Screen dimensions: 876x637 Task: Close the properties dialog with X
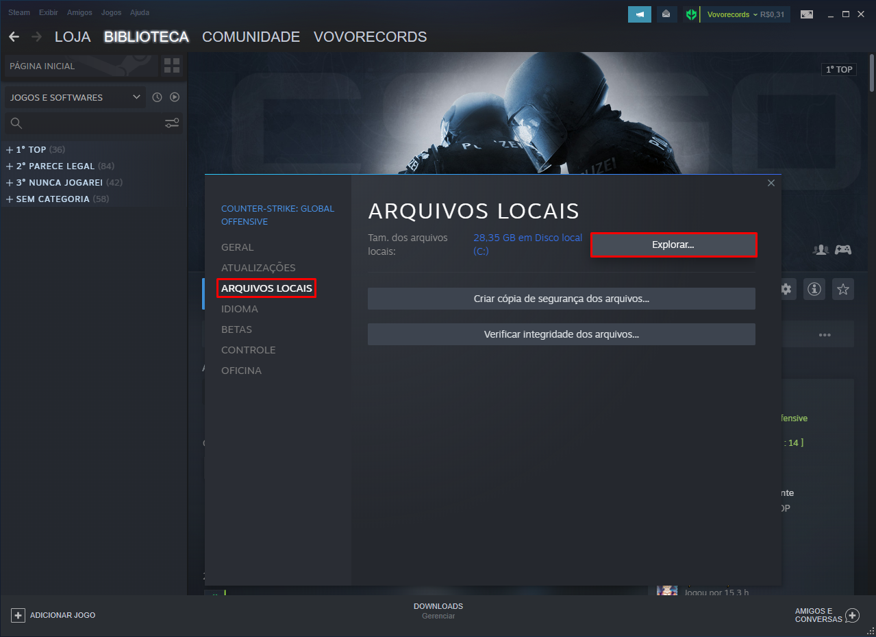click(x=771, y=183)
